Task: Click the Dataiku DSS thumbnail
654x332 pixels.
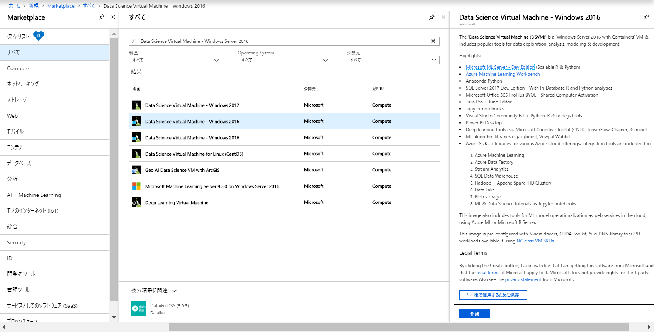Action: pyautogui.click(x=139, y=308)
